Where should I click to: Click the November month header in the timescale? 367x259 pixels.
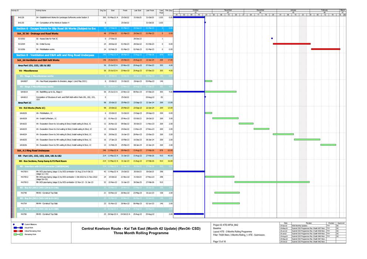228,10
